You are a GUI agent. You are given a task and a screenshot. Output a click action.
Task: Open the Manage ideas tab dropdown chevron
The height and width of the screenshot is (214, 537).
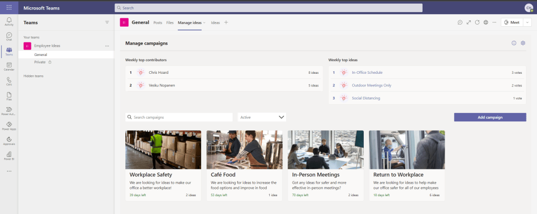204,22
